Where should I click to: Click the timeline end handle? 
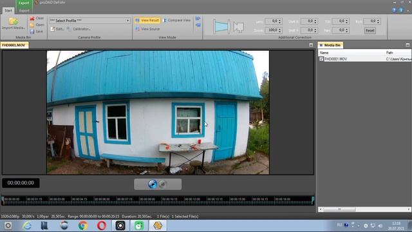313,200
